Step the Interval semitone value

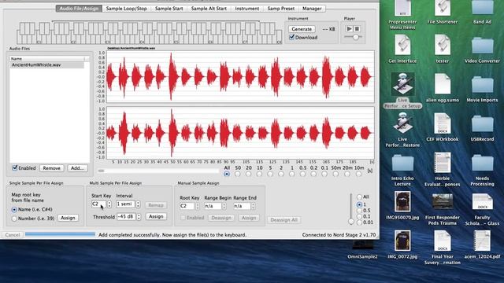coord(139,204)
